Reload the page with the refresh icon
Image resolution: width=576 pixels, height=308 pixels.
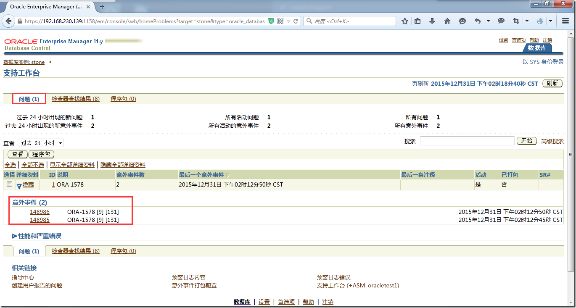tap(296, 21)
